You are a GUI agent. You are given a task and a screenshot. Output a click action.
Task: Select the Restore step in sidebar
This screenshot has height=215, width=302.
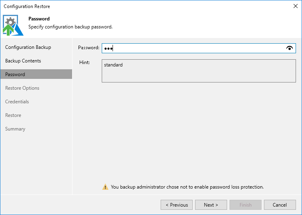(13, 115)
